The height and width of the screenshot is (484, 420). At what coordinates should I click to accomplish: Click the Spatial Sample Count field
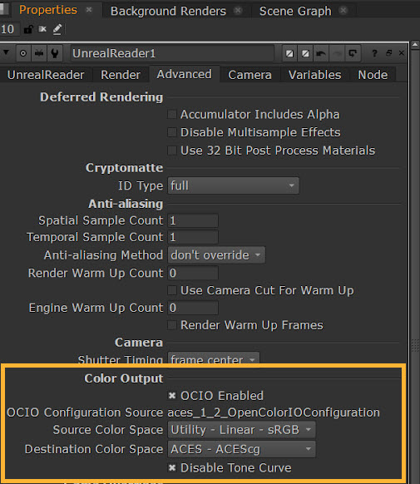pyautogui.click(x=193, y=220)
